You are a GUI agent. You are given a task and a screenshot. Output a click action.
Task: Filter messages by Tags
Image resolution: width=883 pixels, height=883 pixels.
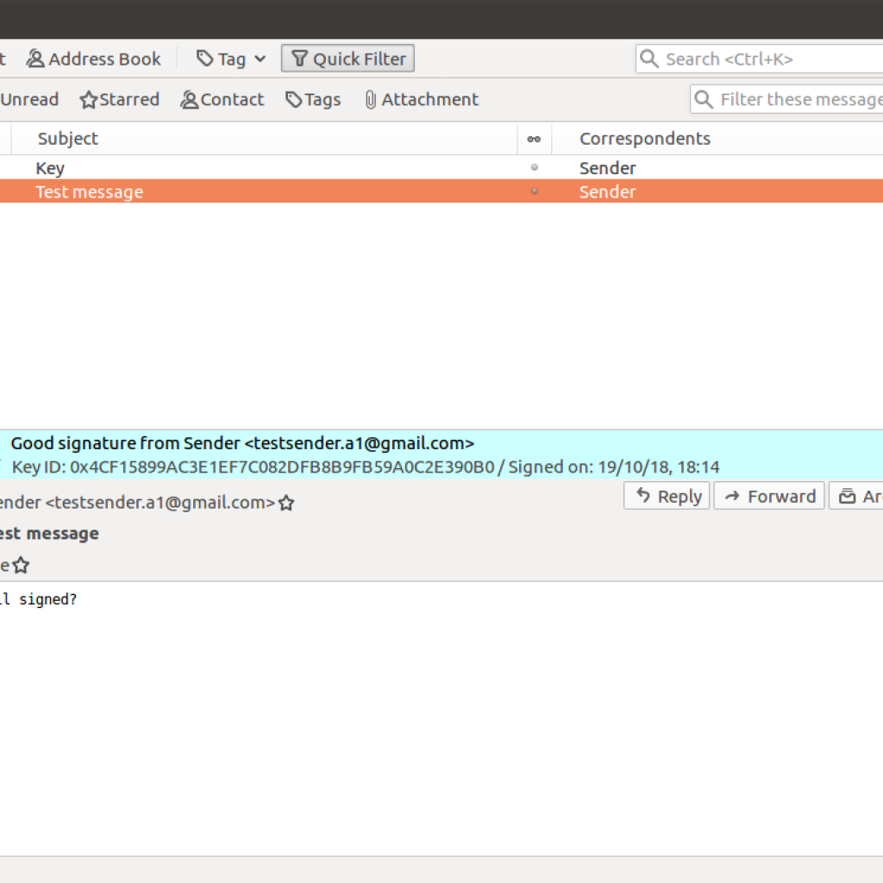(313, 99)
